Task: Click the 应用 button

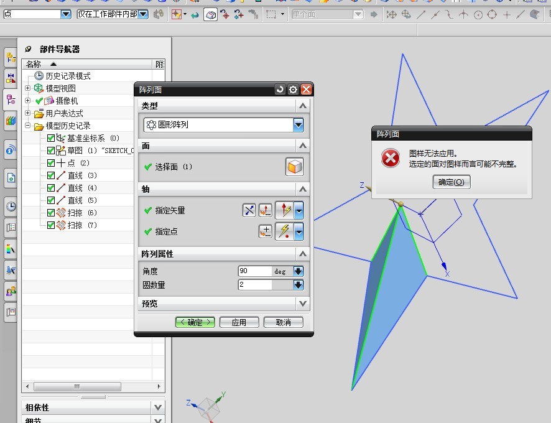Action: tap(239, 322)
